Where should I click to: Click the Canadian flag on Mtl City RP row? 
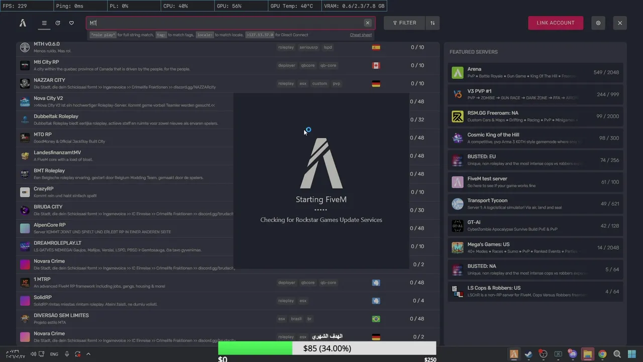[376, 65]
